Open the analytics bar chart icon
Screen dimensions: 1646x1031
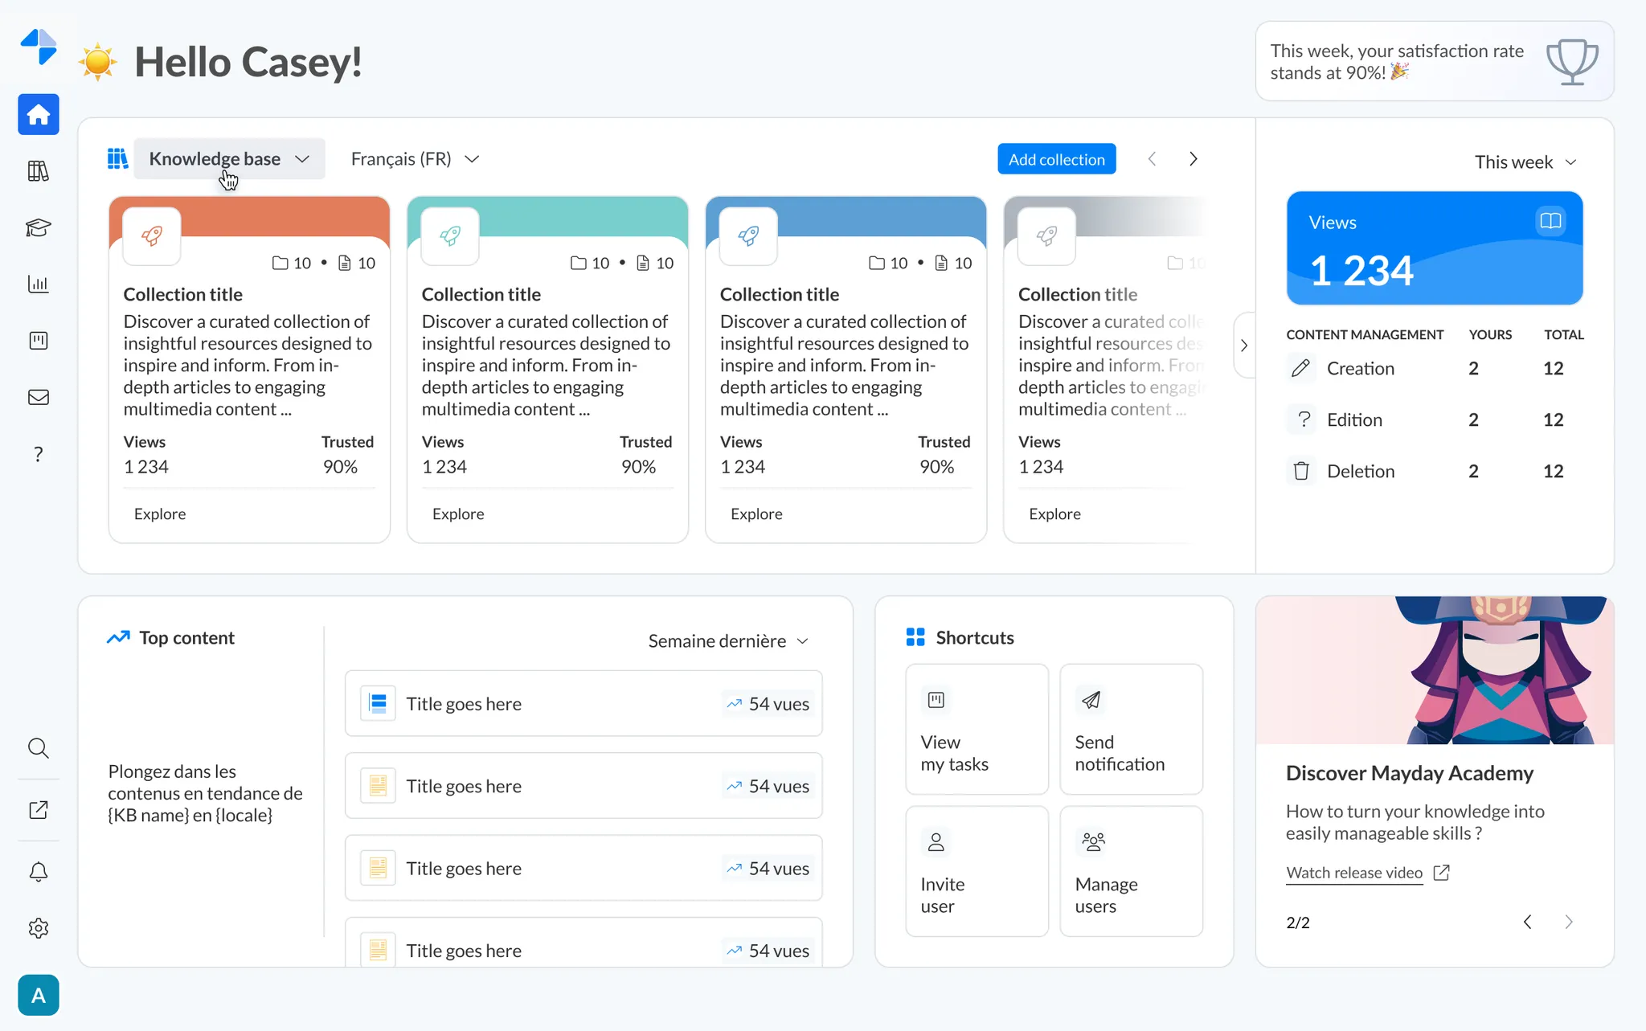point(39,284)
